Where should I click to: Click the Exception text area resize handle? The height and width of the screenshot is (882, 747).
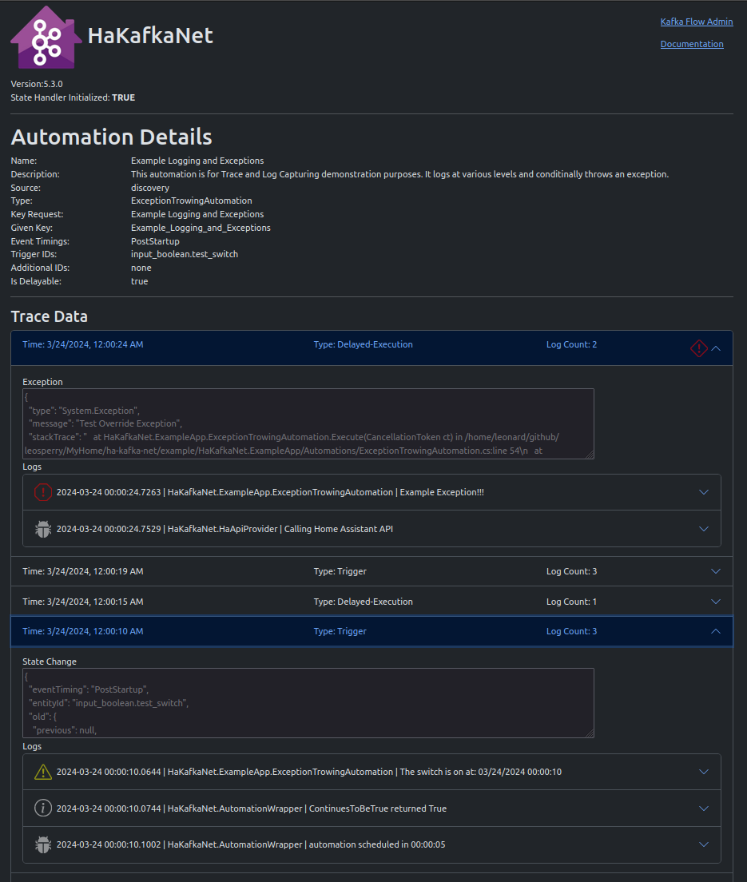(590, 455)
